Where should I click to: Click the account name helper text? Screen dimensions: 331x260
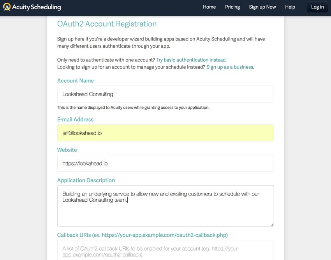pos(133,107)
